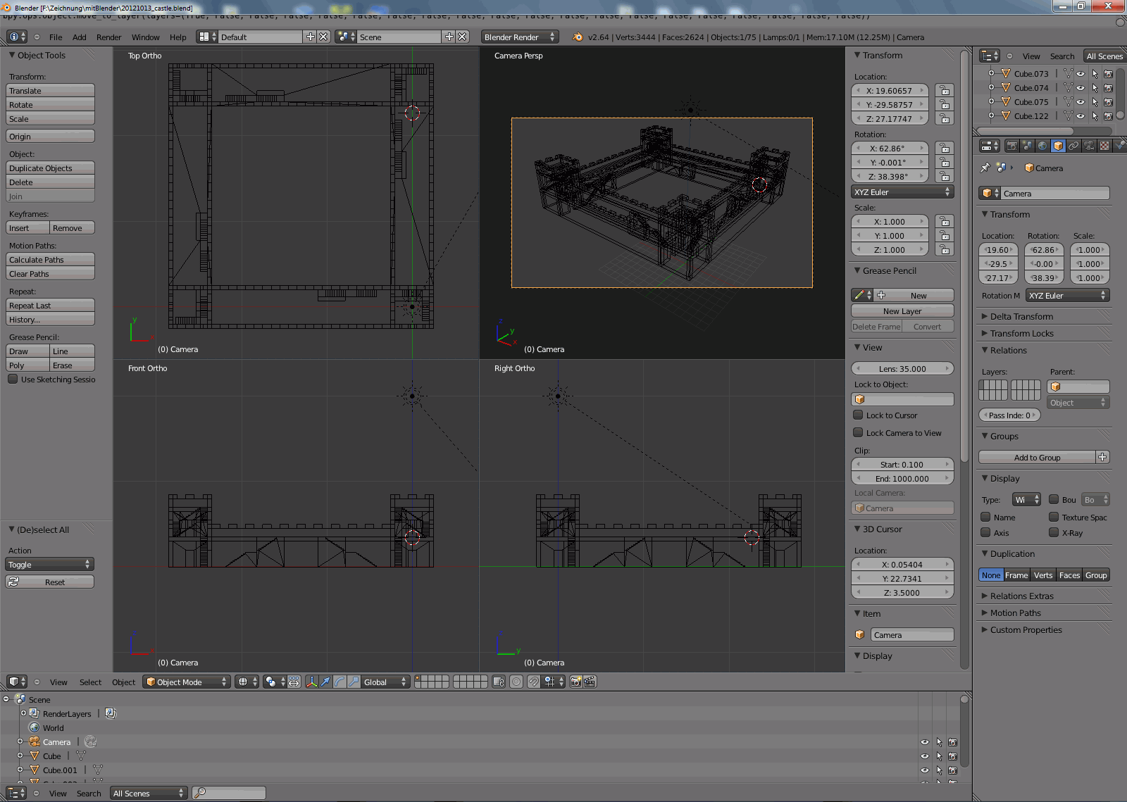Check the X-Ray display option
The image size is (1127, 802).
[x=1054, y=532]
